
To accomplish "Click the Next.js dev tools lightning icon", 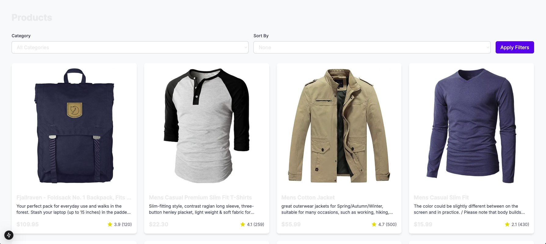I will tap(9, 235).
